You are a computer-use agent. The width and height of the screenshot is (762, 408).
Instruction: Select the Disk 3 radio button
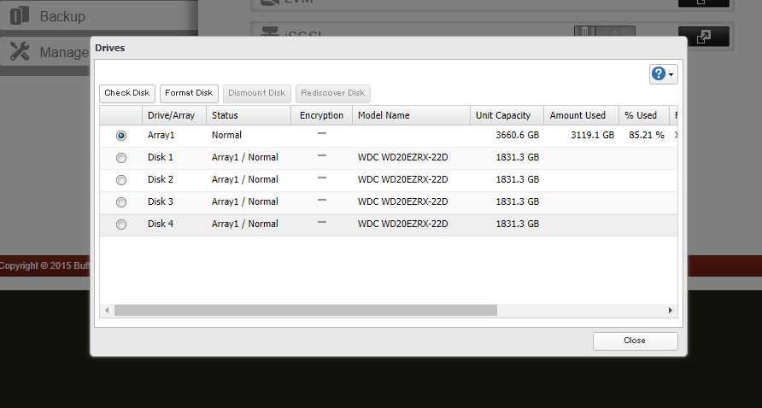[x=121, y=202]
